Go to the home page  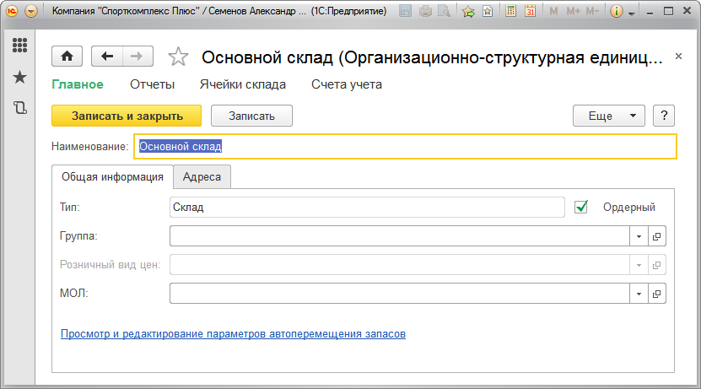click(67, 56)
